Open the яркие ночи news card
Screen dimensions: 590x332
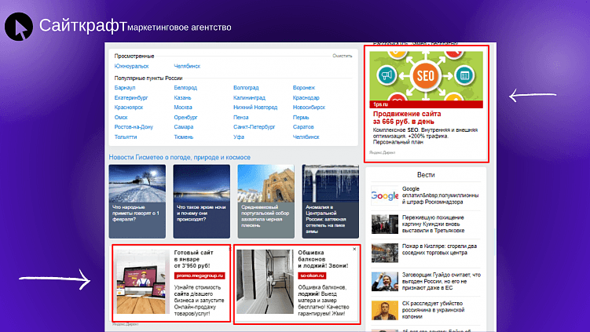point(201,201)
